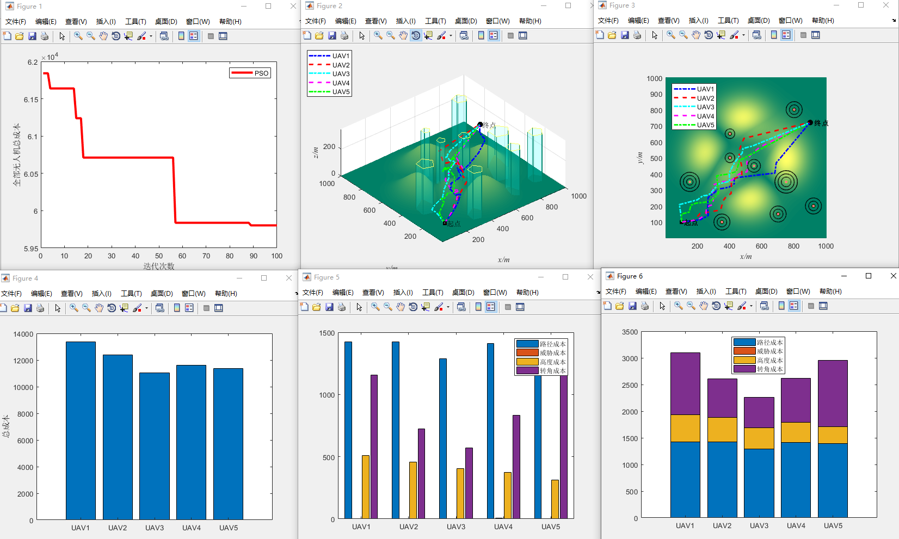Toggle Insert Colorbar in Figure 5 toolbar
This screenshot has width=899, height=539.
pyautogui.click(x=478, y=307)
